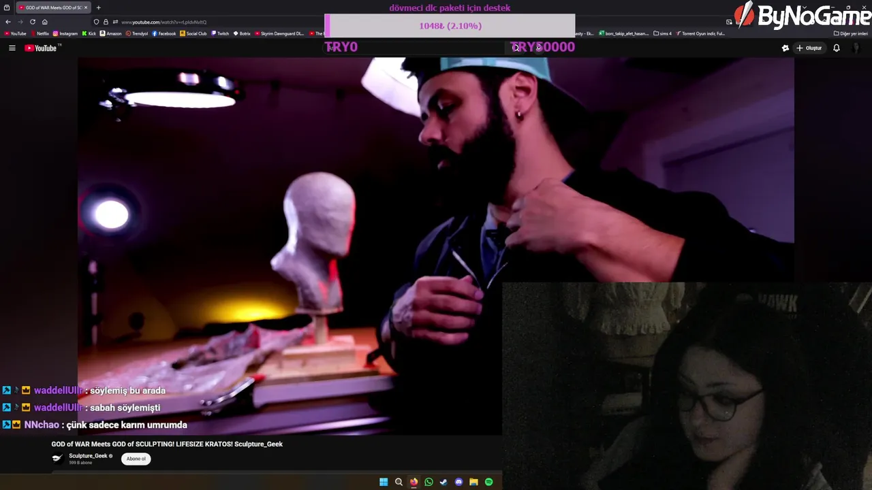The width and height of the screenshot is (872, 490).
Task: Open the Netflix bookmark
Action: click(x=40, y=33)
